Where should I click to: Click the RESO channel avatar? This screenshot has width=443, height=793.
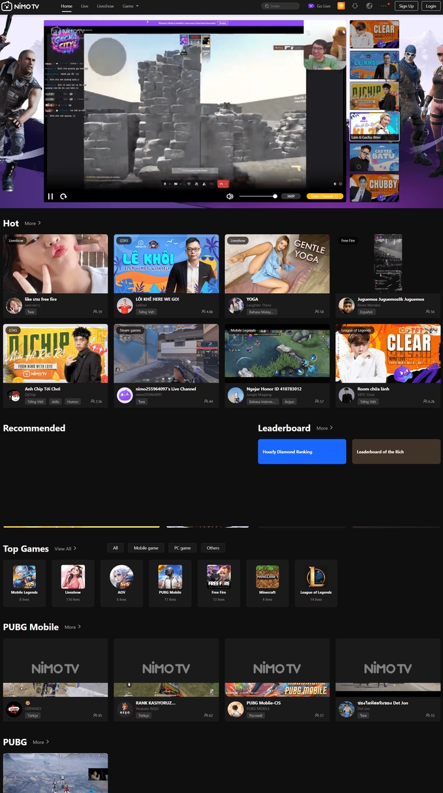125,709
